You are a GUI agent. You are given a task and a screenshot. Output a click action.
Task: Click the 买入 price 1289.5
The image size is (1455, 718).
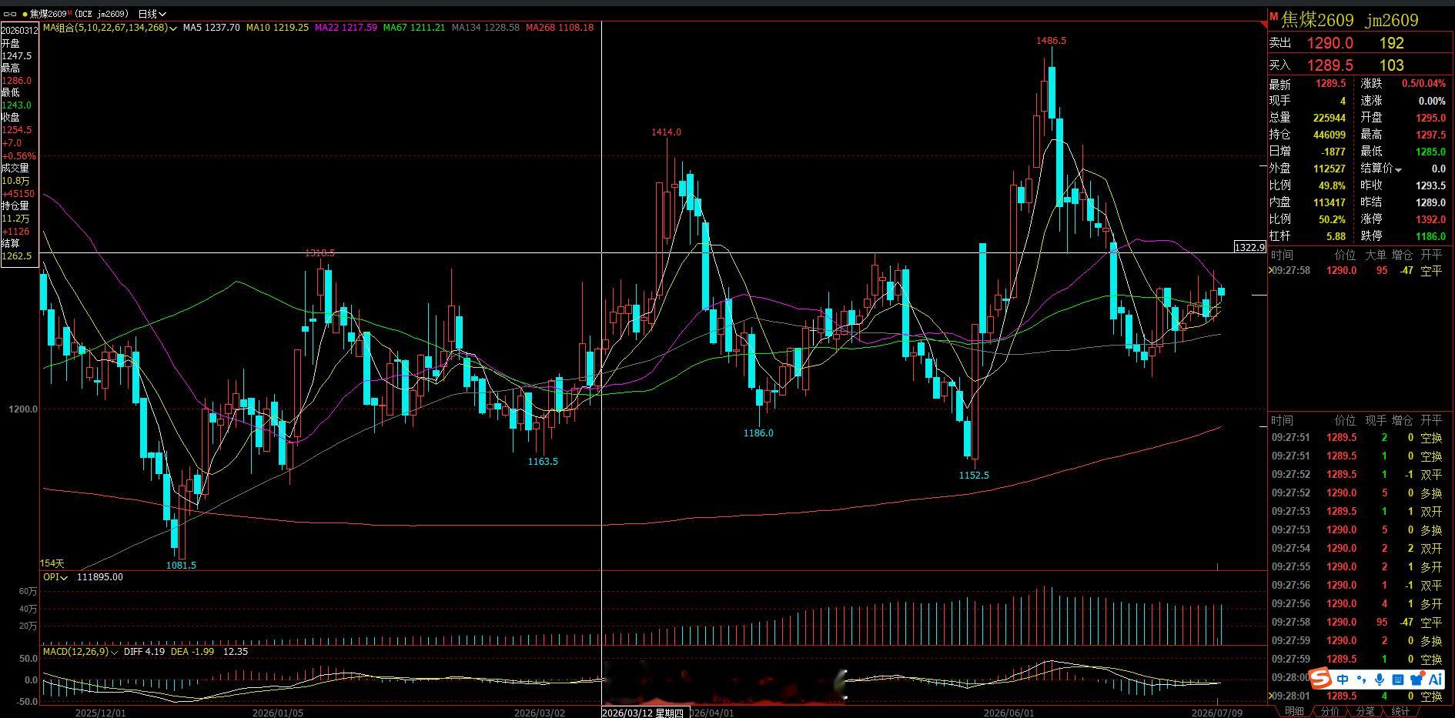[1330, 65]
